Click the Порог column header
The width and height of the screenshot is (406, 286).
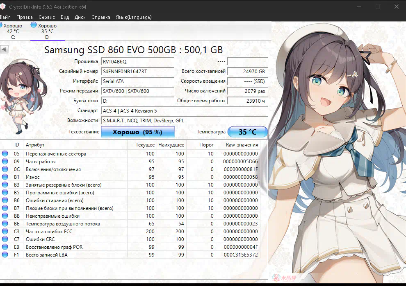click(201, 145)
